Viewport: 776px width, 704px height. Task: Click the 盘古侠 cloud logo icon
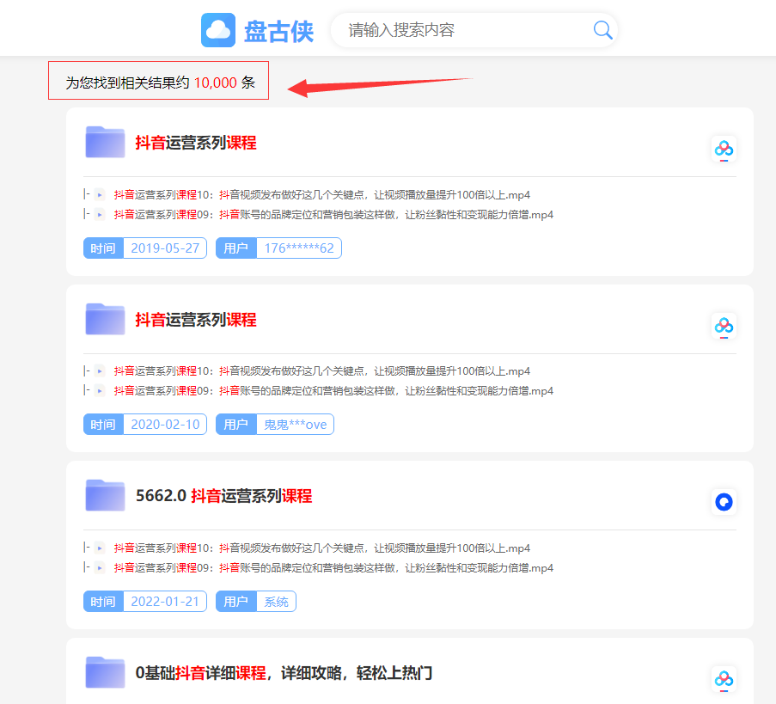(x=218, y=30)
